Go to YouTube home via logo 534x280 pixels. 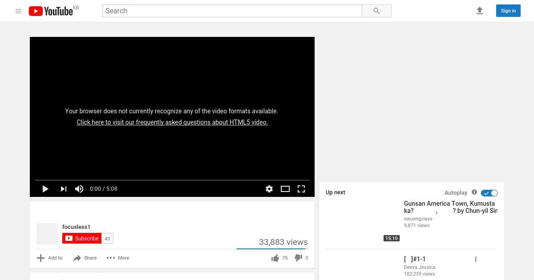51,11
